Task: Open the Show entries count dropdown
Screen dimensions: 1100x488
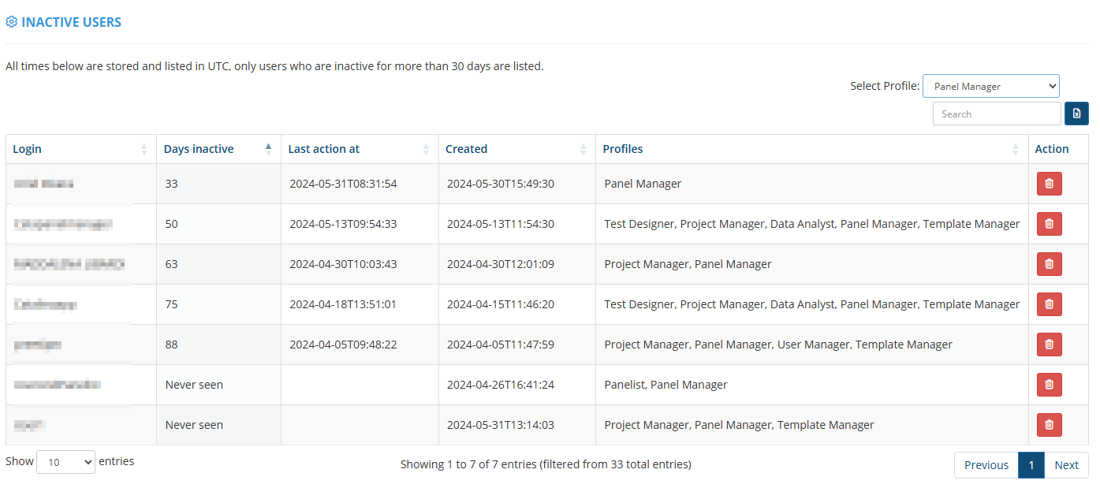Action: (x=65, y=462)
